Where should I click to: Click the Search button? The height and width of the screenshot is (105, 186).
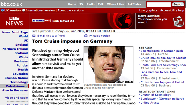point(178,4)
